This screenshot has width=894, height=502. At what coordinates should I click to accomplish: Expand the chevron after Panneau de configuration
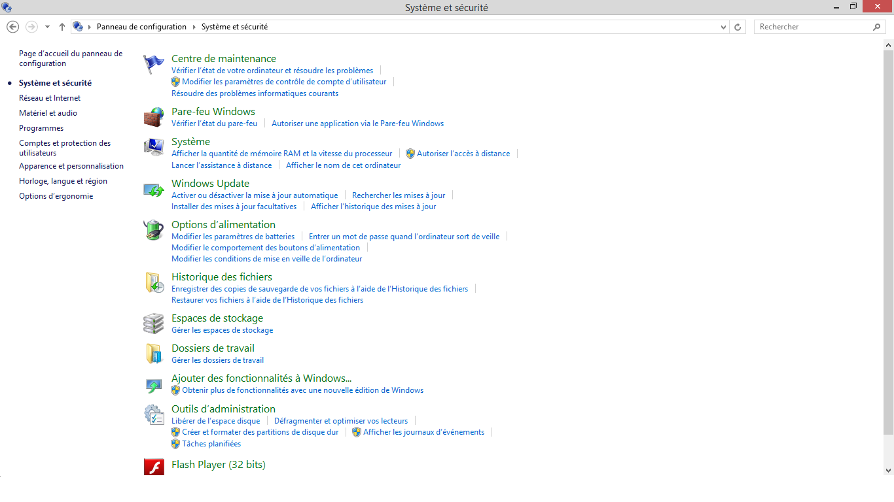[x=194, y=27]
